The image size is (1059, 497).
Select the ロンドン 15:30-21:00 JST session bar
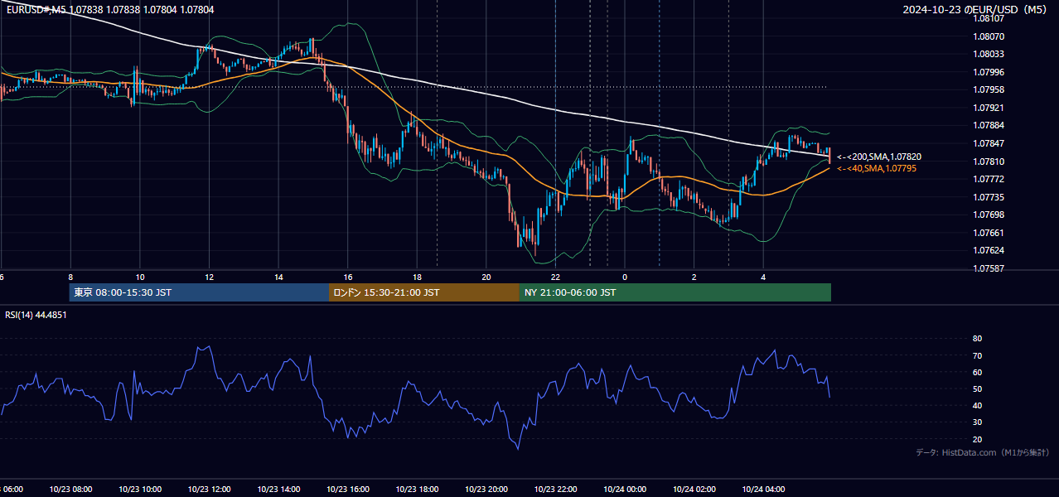(424, 292)
